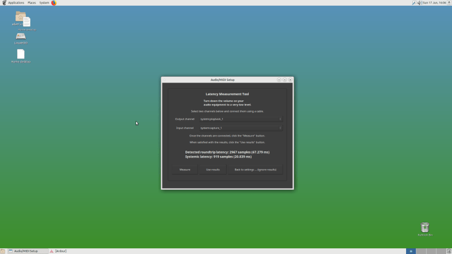Open adam's home folder icon
The width and height of the screenshot is (452, 254).
click(x=20, y=17)
